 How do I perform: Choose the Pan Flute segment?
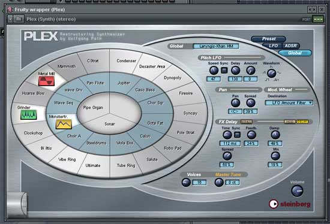point(95,83)
